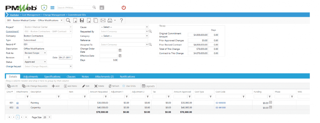Click in the Search PMWeb input box
Image resolution: width=320 pixels, height=123 pixels.
[75, 7]
